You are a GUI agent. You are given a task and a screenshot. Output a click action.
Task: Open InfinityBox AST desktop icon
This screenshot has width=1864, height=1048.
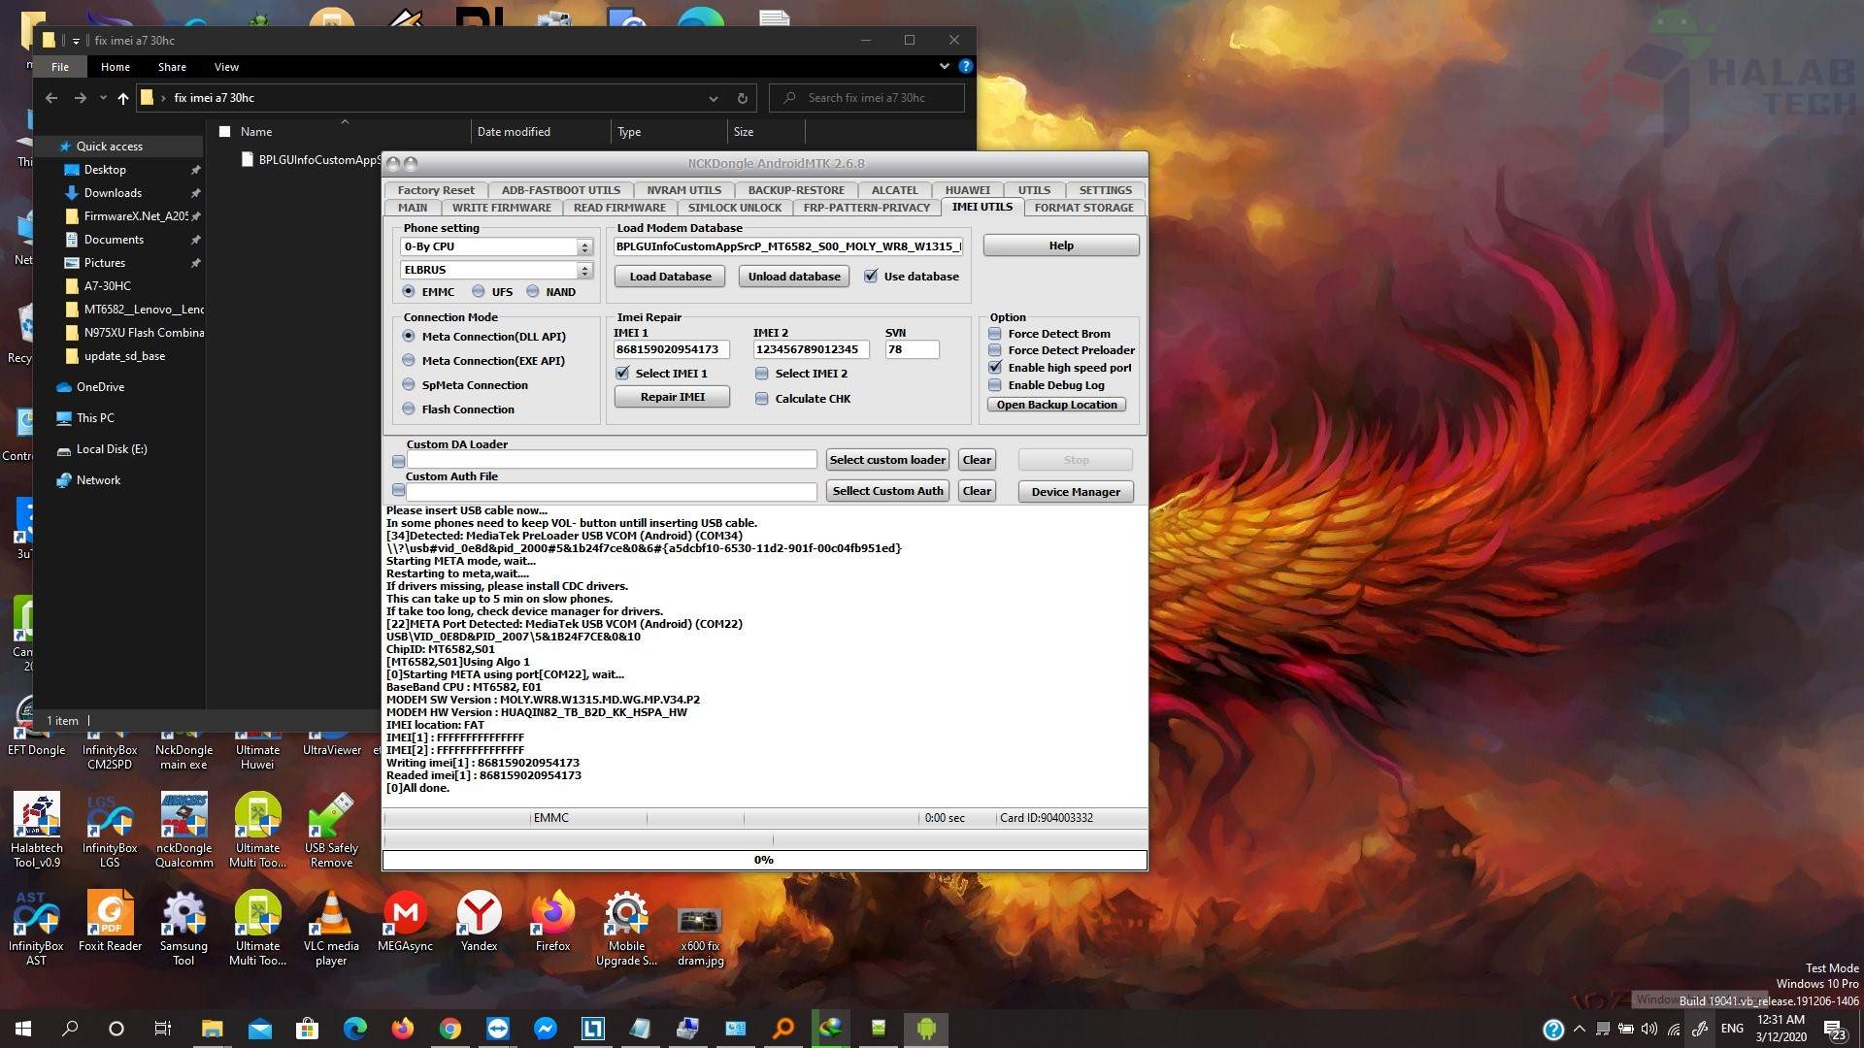[36, 928]
